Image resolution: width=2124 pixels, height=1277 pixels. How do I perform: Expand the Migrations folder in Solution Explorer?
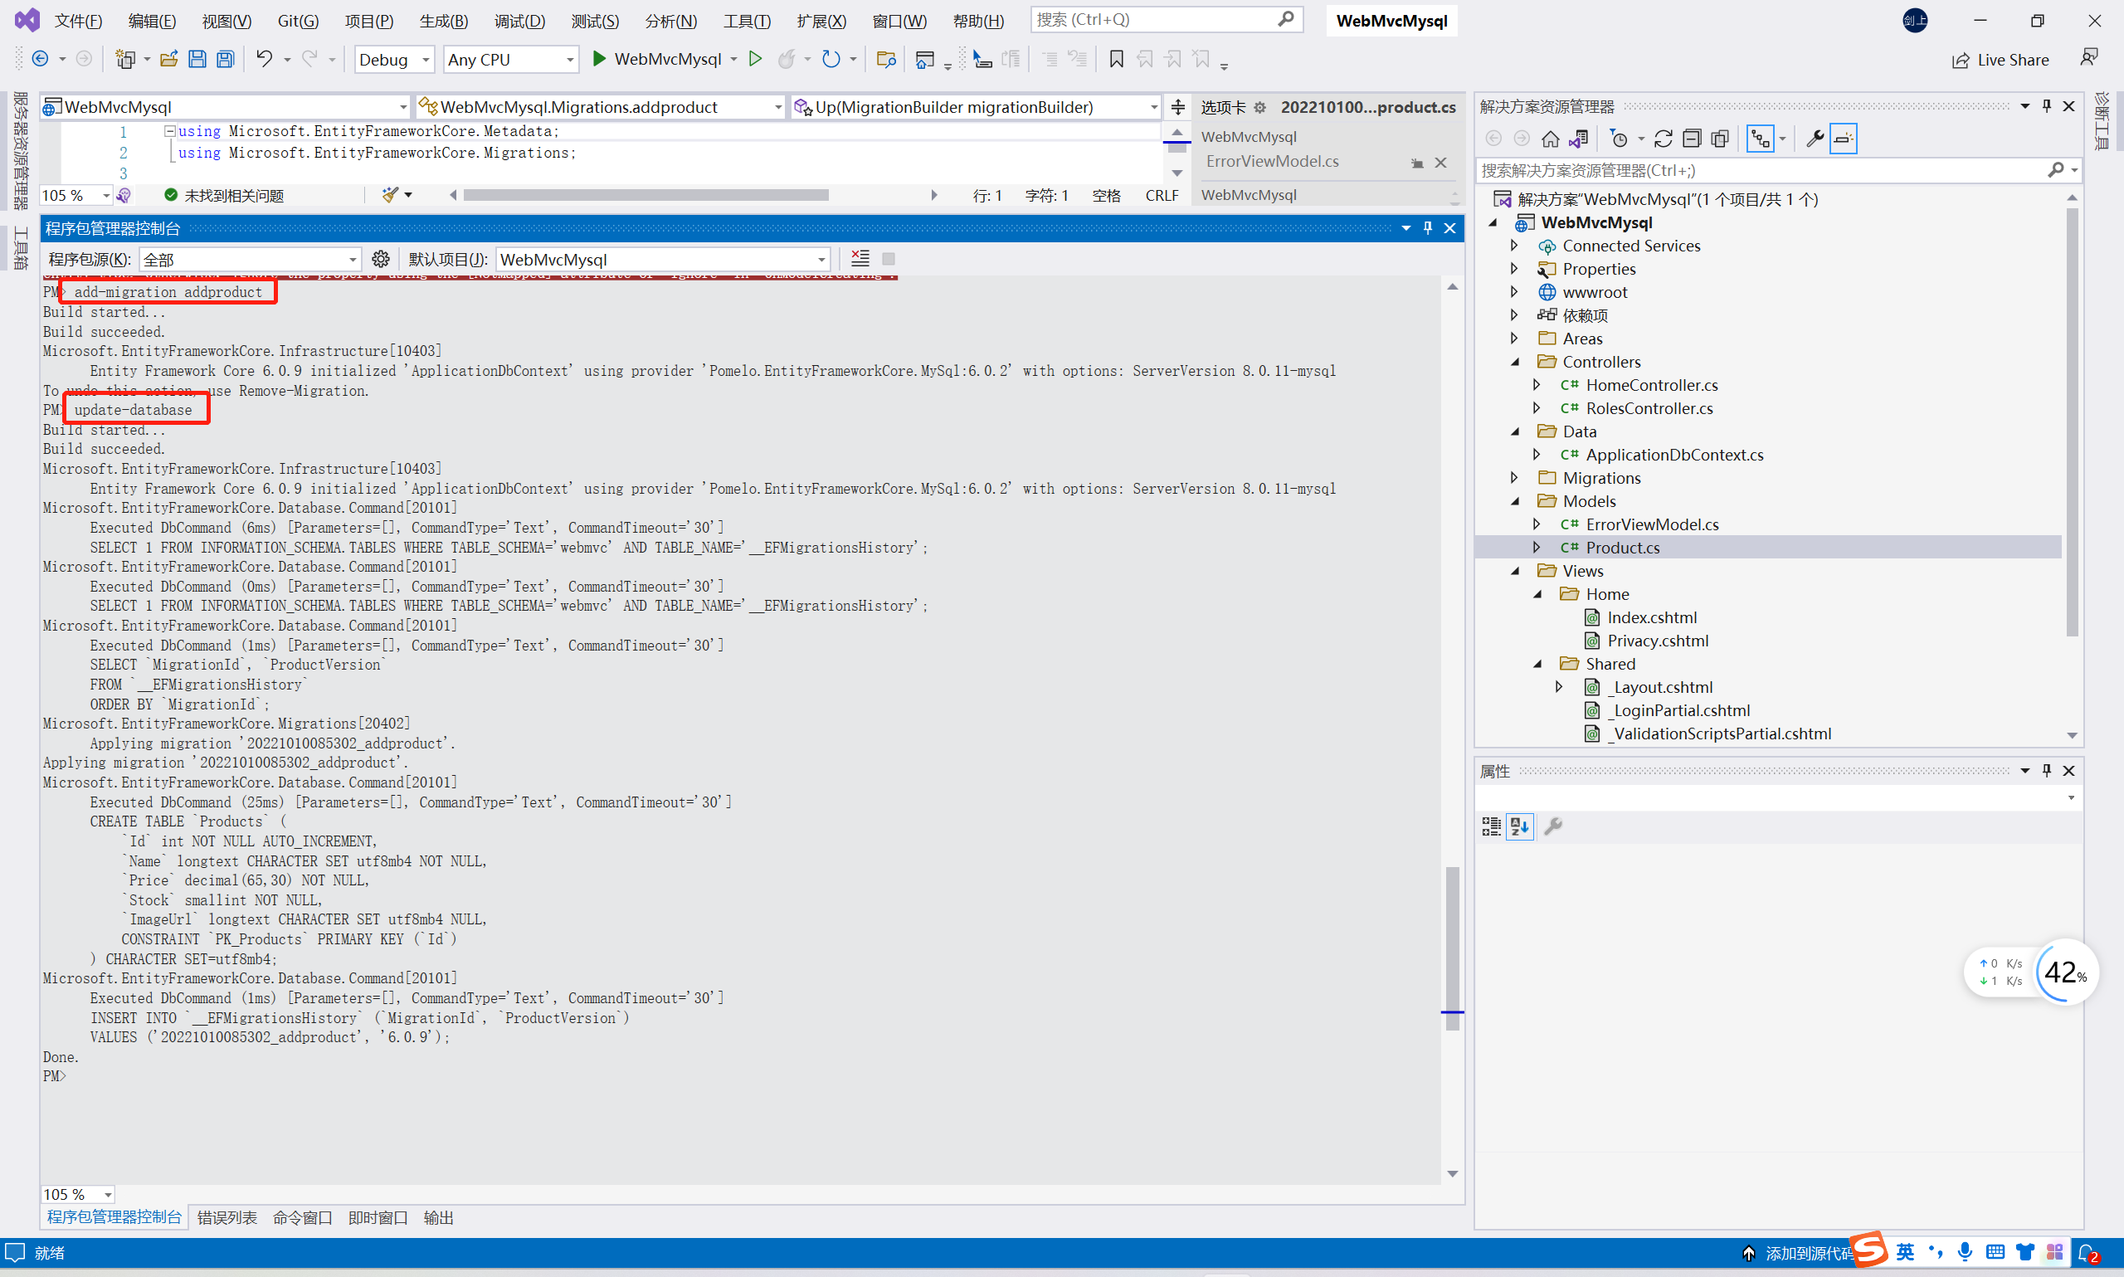(1514, 478)
